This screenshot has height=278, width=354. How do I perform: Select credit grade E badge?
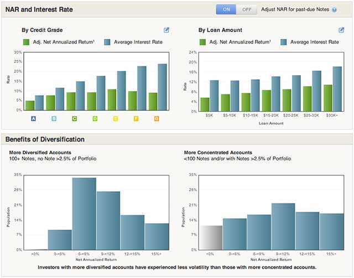[x=116, y=119]
